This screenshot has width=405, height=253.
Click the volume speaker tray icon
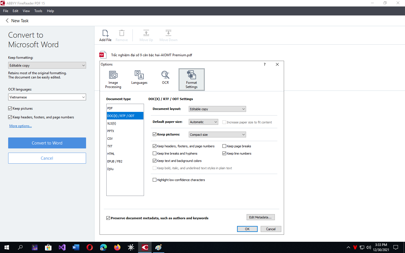coord(369,247)
